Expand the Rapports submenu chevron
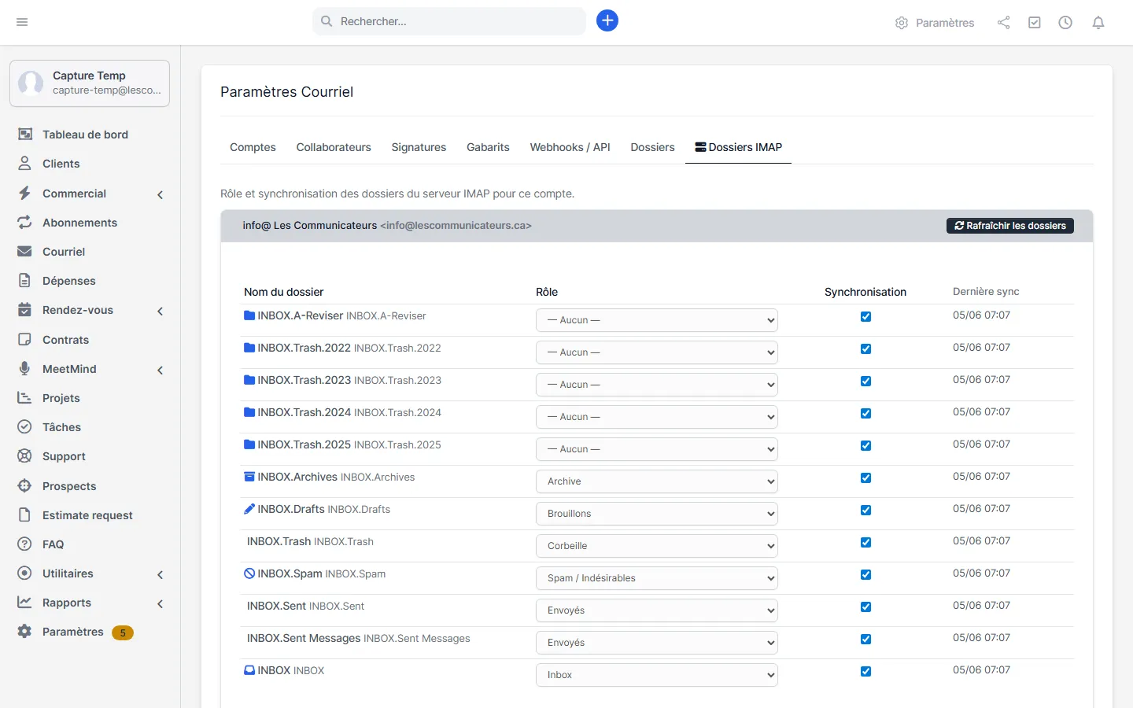The width and height of the screenshot is (1133, 708). pyautogui.click(x=161, y=603)
